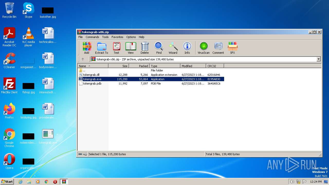This screenshot has width=329, height=185.
Task: Sort by the CRC32 column header
Action: tap(215, 66)
